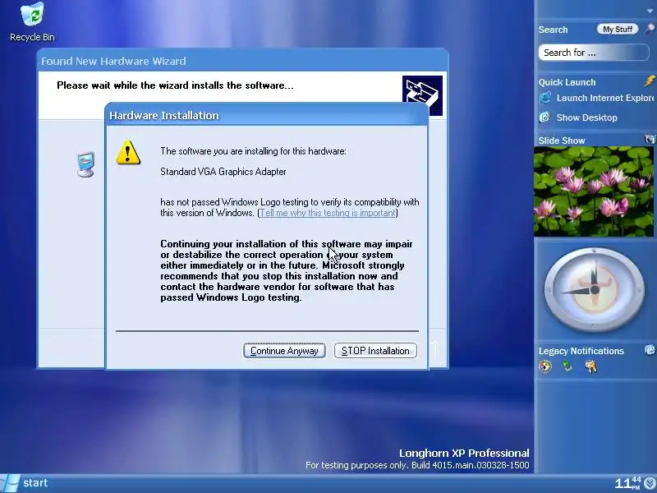Click the Slide Show tile header label
This screenshot has height=493, width=657.
(562, 141)
